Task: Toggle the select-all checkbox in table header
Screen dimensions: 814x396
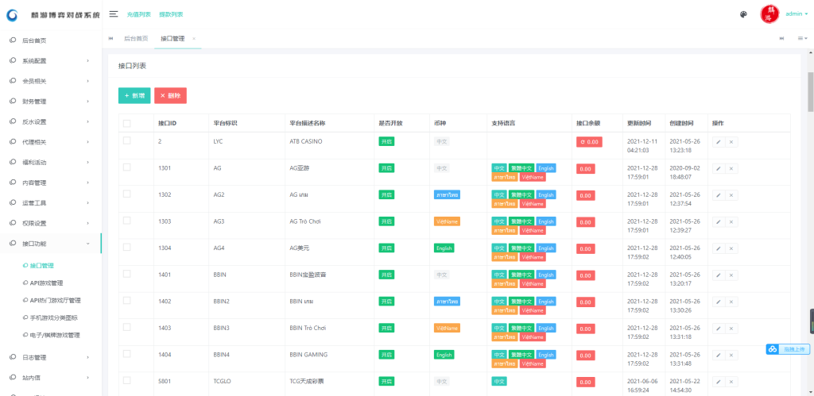Action: pyautogui.click(x=127, y=123)
